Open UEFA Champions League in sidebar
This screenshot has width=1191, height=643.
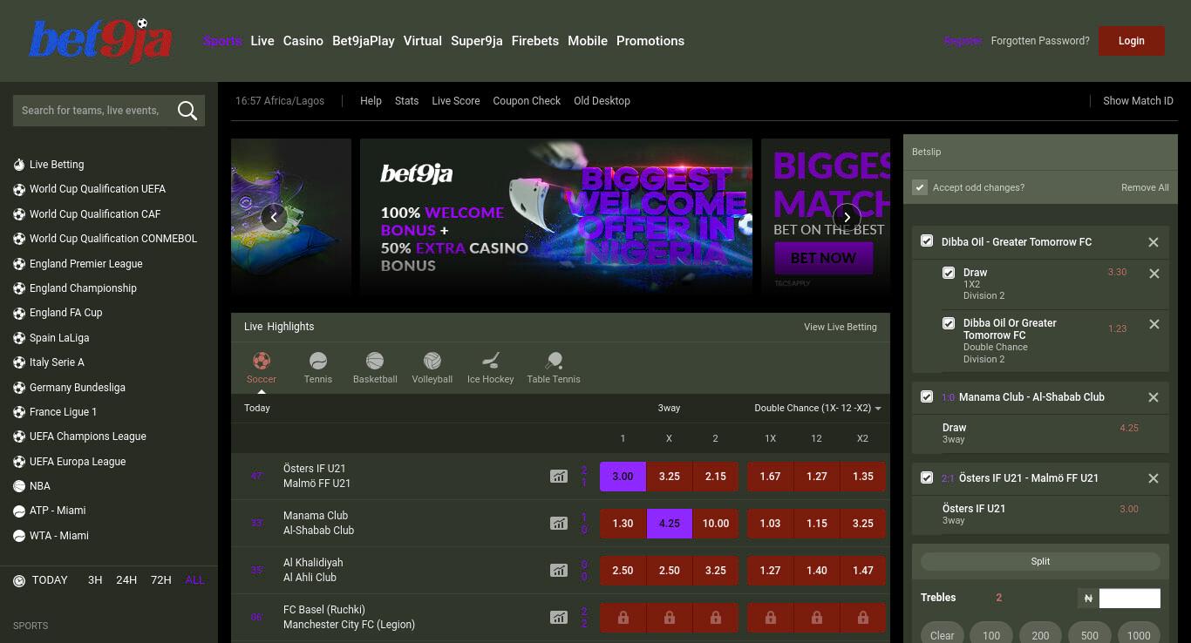click(88, 437)
